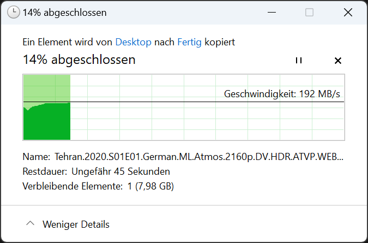This screenshot has height=243, width=368.
Task: Select the Geschwindigkeit 192 MB/s speed label
Action: pyautogui.click(x=282, y=94)
